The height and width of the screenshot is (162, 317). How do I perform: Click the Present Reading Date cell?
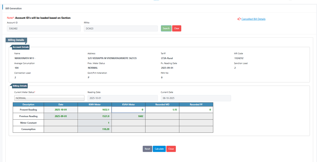click(61, 110)
